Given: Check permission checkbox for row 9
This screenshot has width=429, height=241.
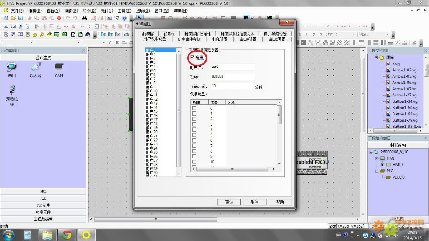Looking at the screenshot, I should pyautogui.click(x=194, y=156).
